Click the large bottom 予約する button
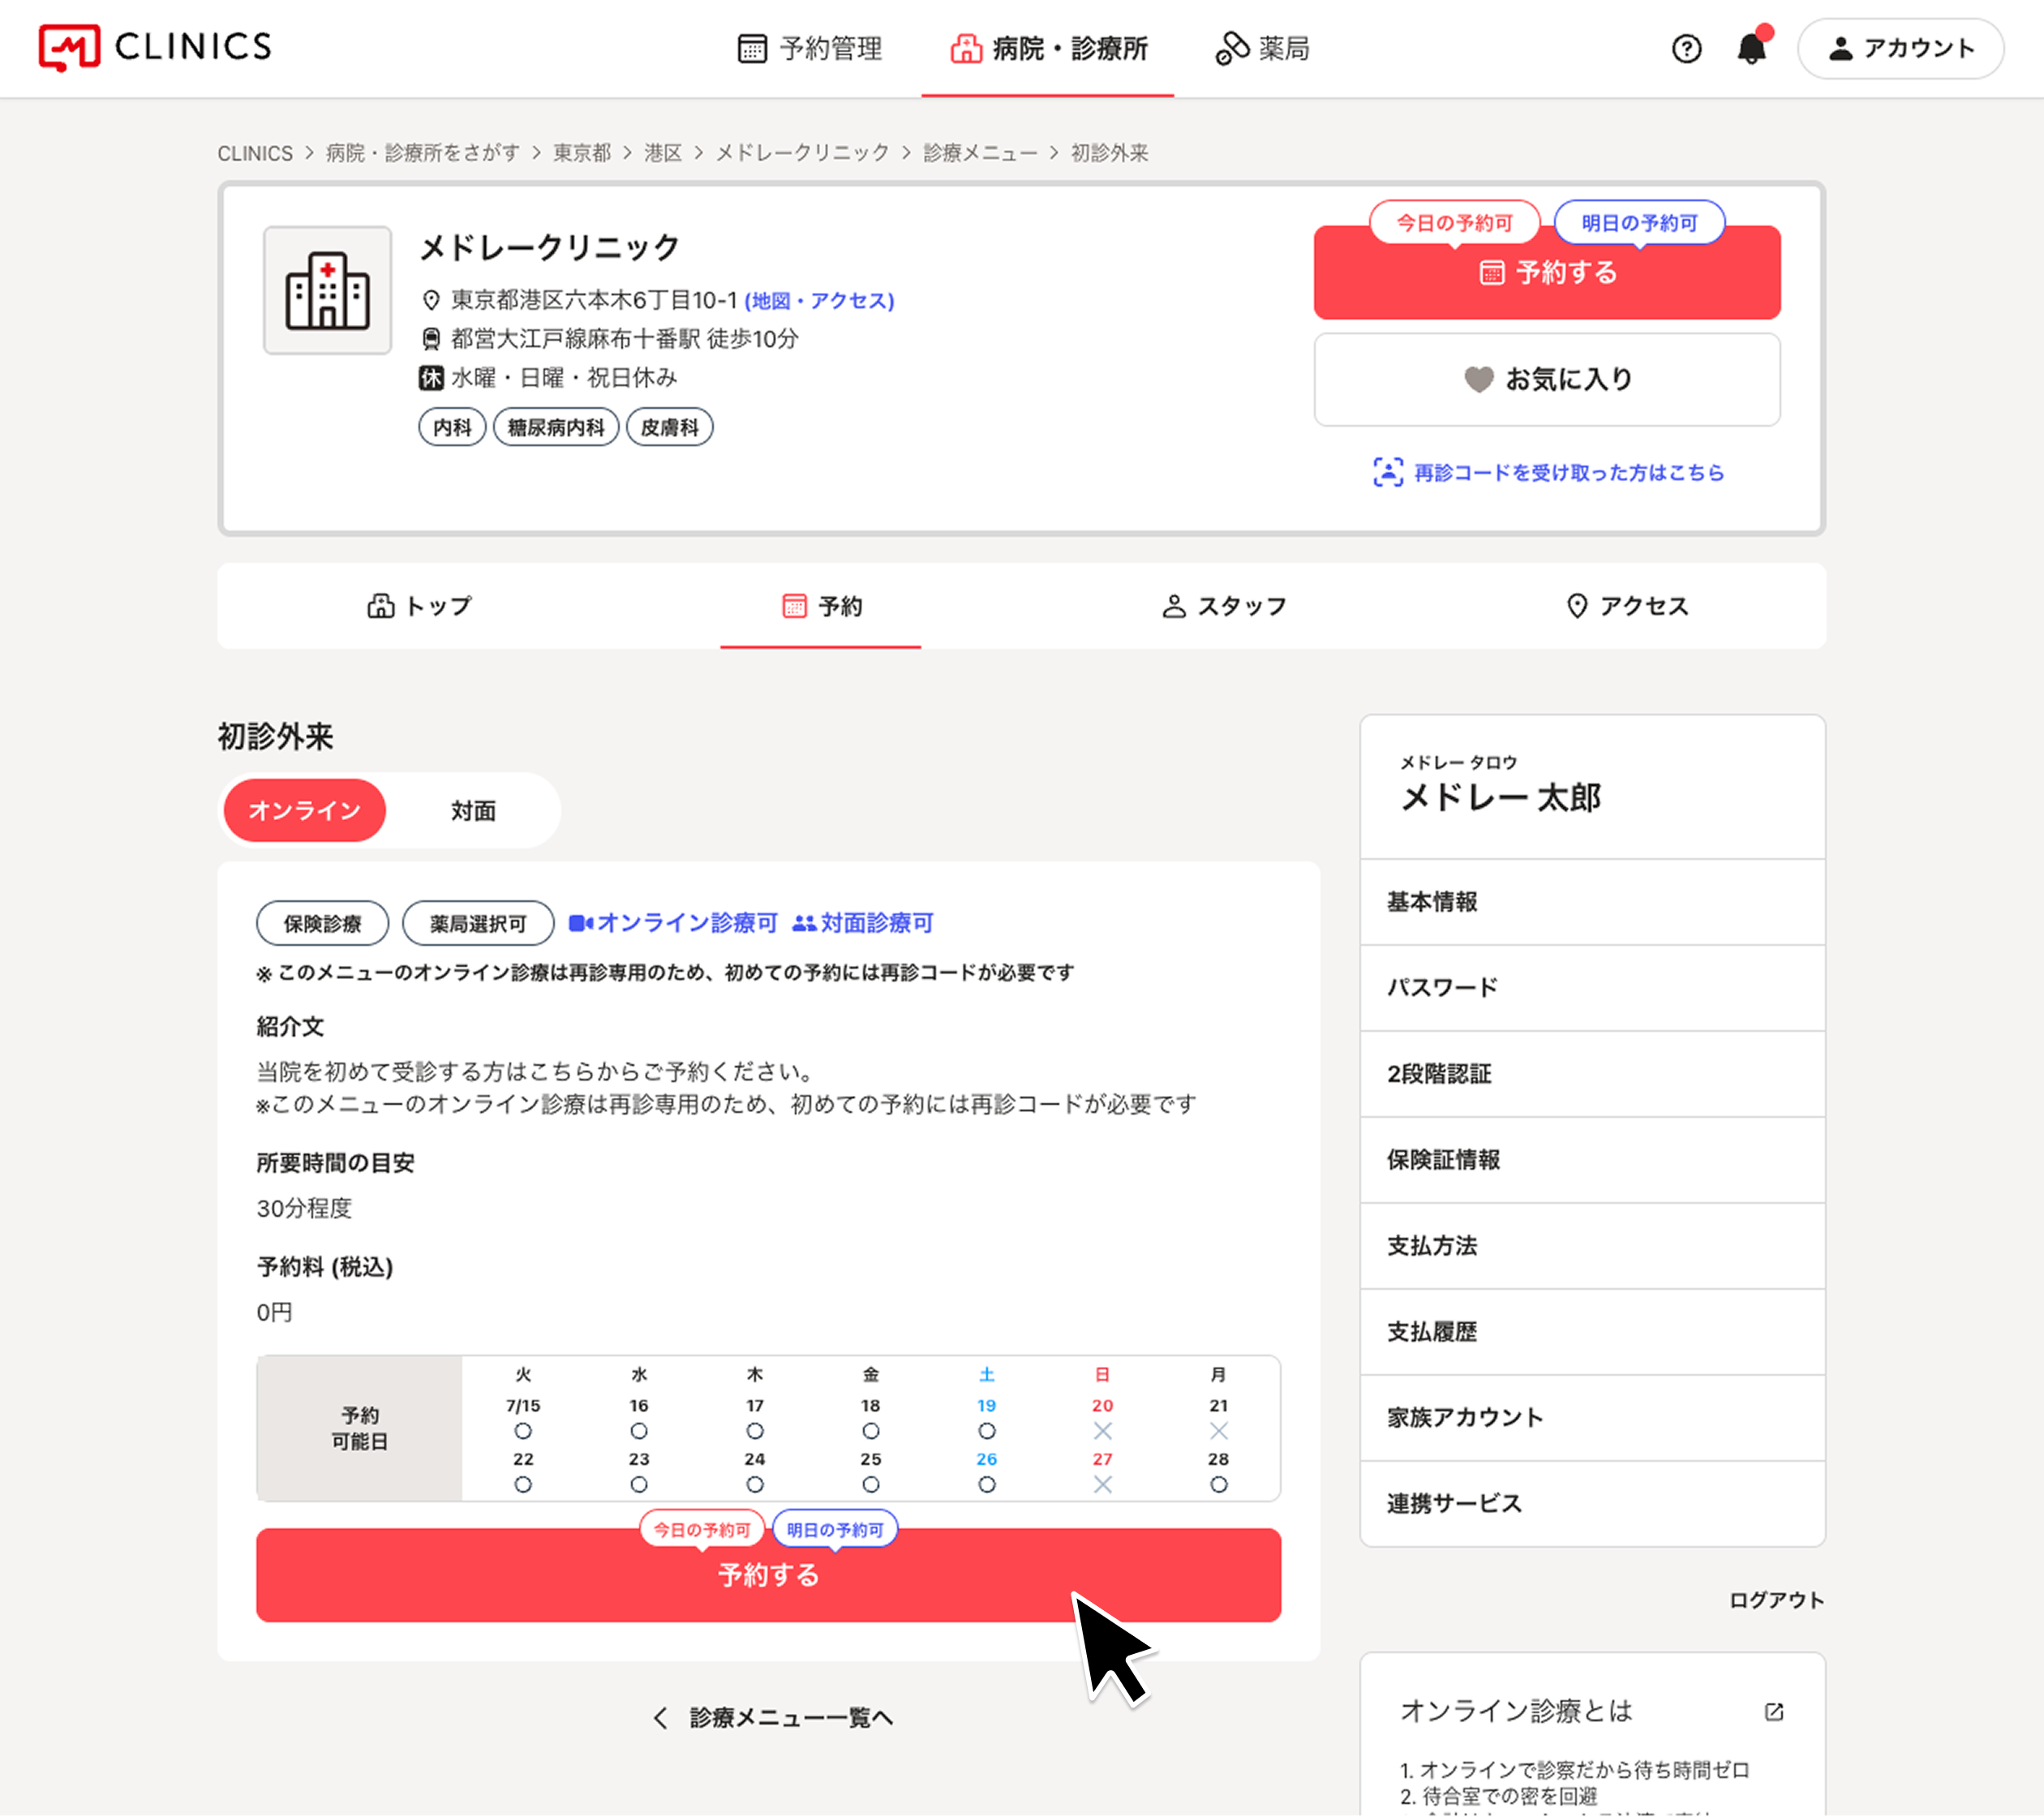The width and height of the screenshot is (2044, 1817). 768,1575
